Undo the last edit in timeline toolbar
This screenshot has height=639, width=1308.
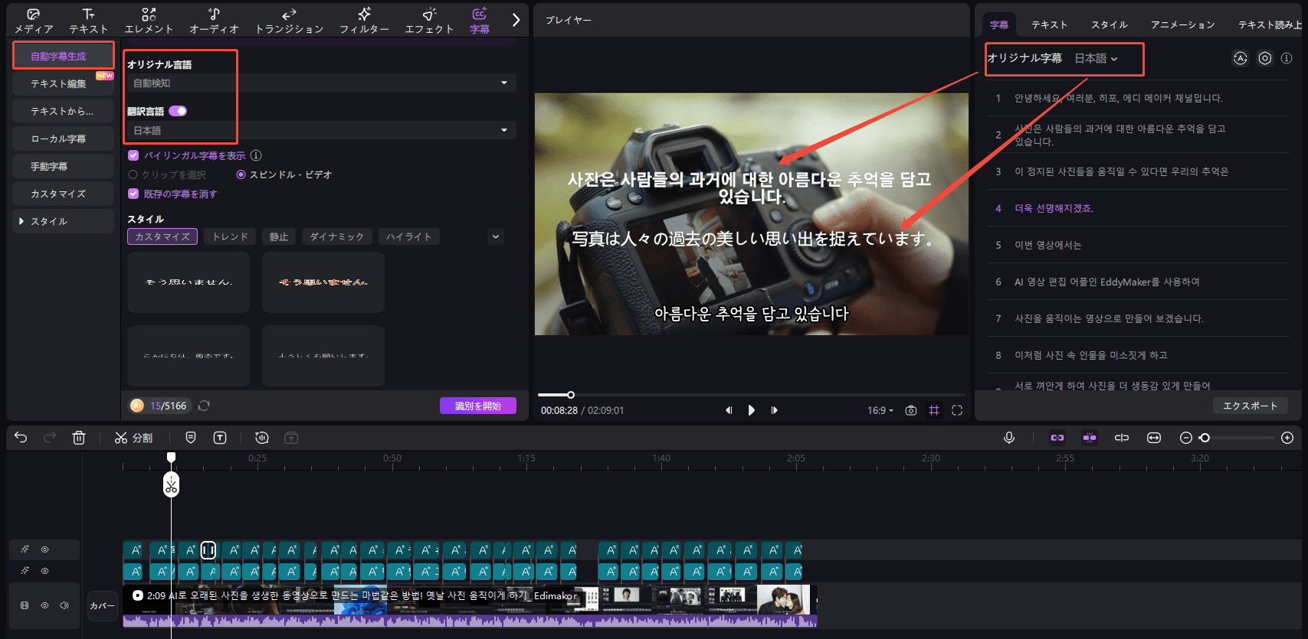[21, 438]
